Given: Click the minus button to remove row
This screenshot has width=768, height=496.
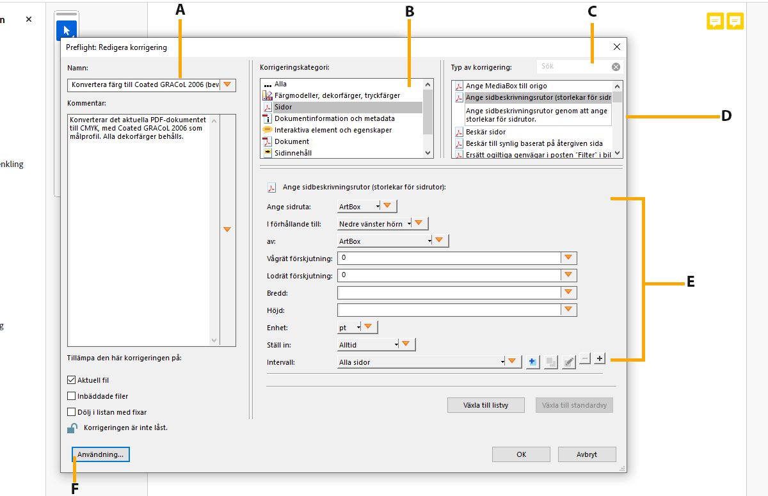Looking at the screenshot, I should (x=585, y=359).
